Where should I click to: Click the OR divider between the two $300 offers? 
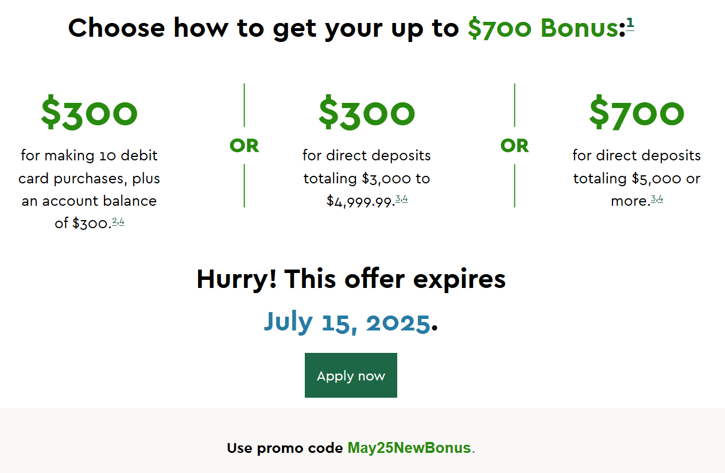pos(245,146)
